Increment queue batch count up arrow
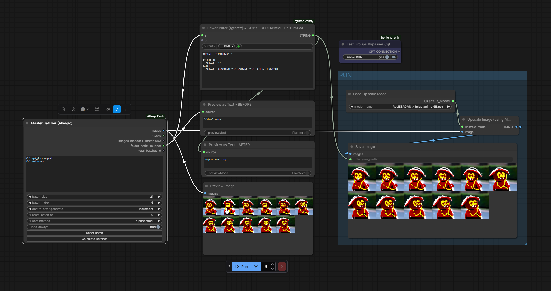 (x=272, y=264)
